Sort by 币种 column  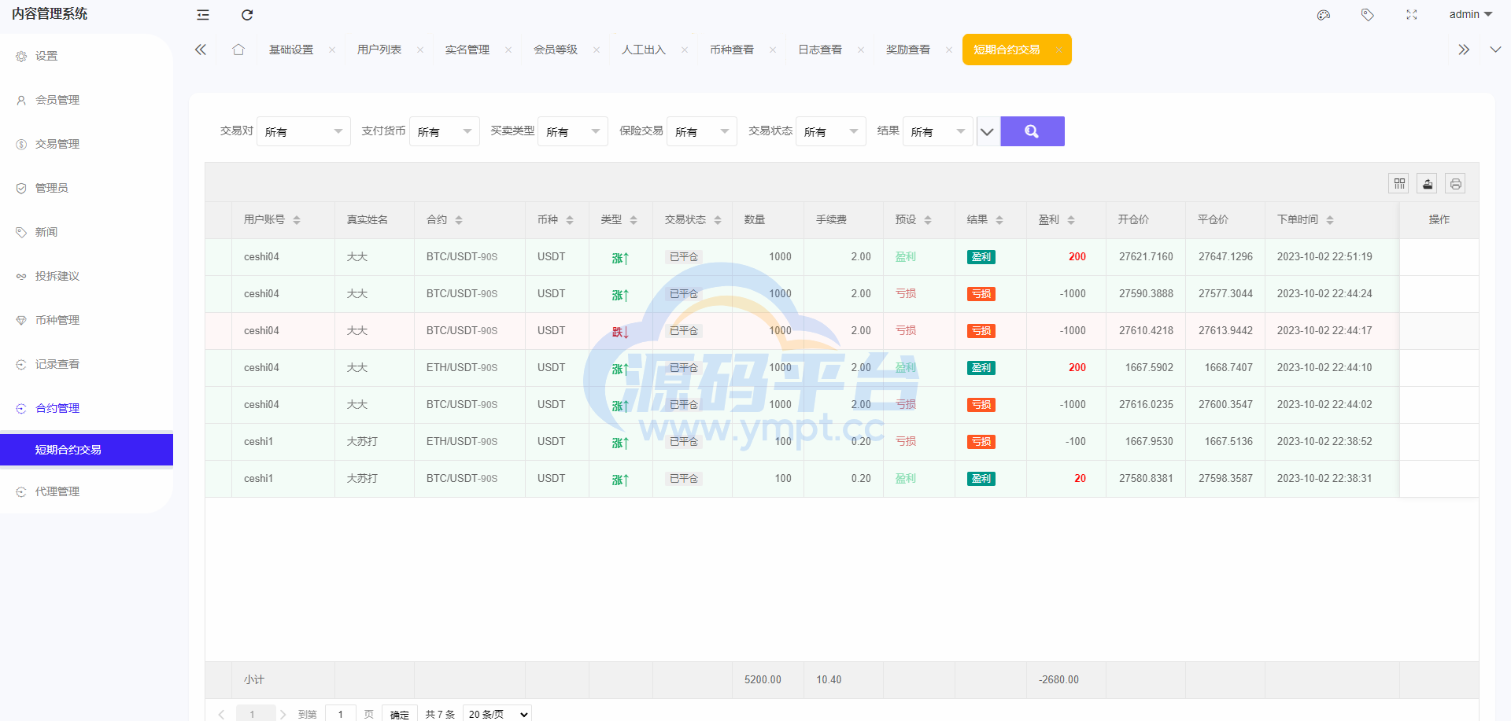click(570, 220)
